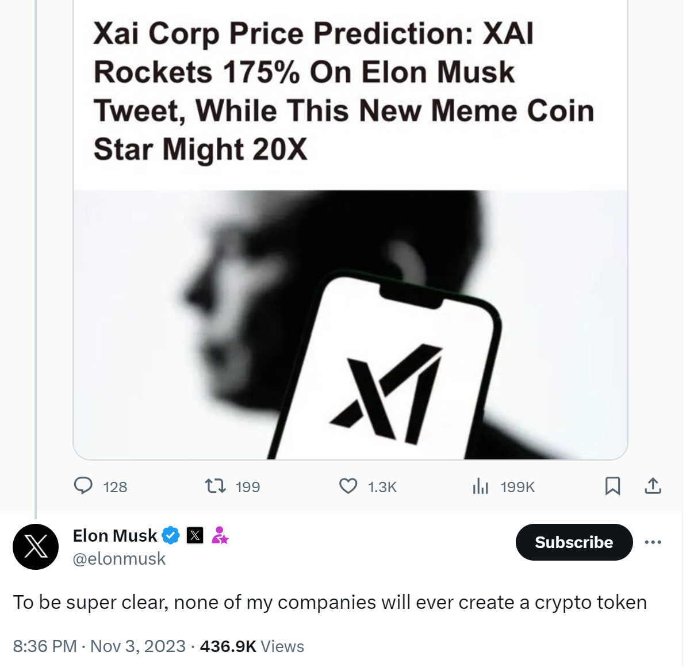Viewport: 690px width, 667px height.
Task: Click the "To be super clear" tweet text
Action: tap(329, 603)
